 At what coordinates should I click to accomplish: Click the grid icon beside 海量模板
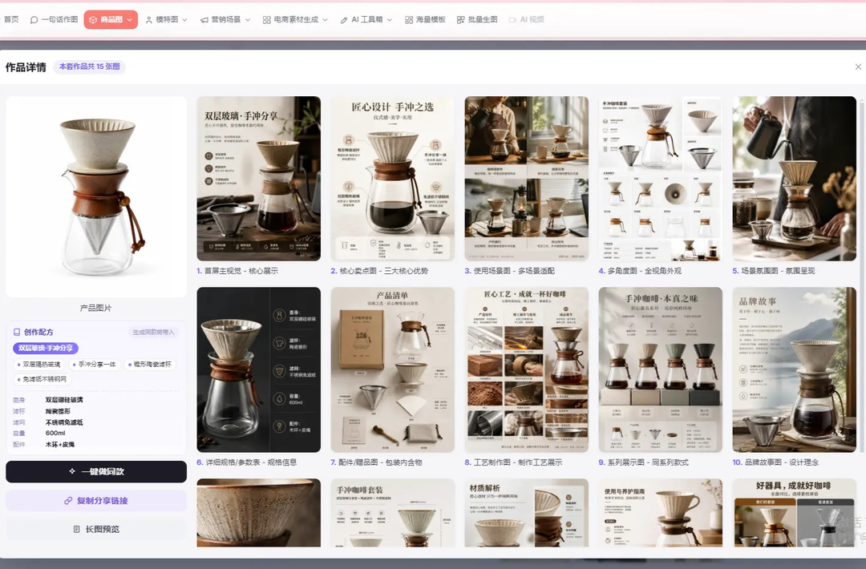coord(409,20)
